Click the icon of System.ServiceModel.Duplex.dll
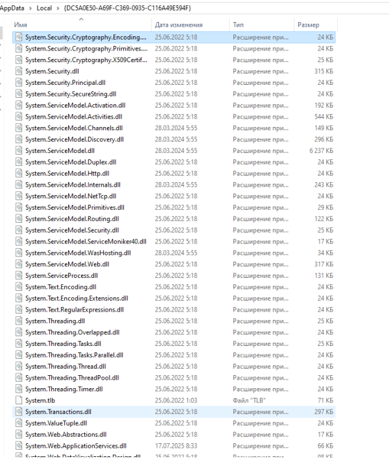 click(19, 162)
